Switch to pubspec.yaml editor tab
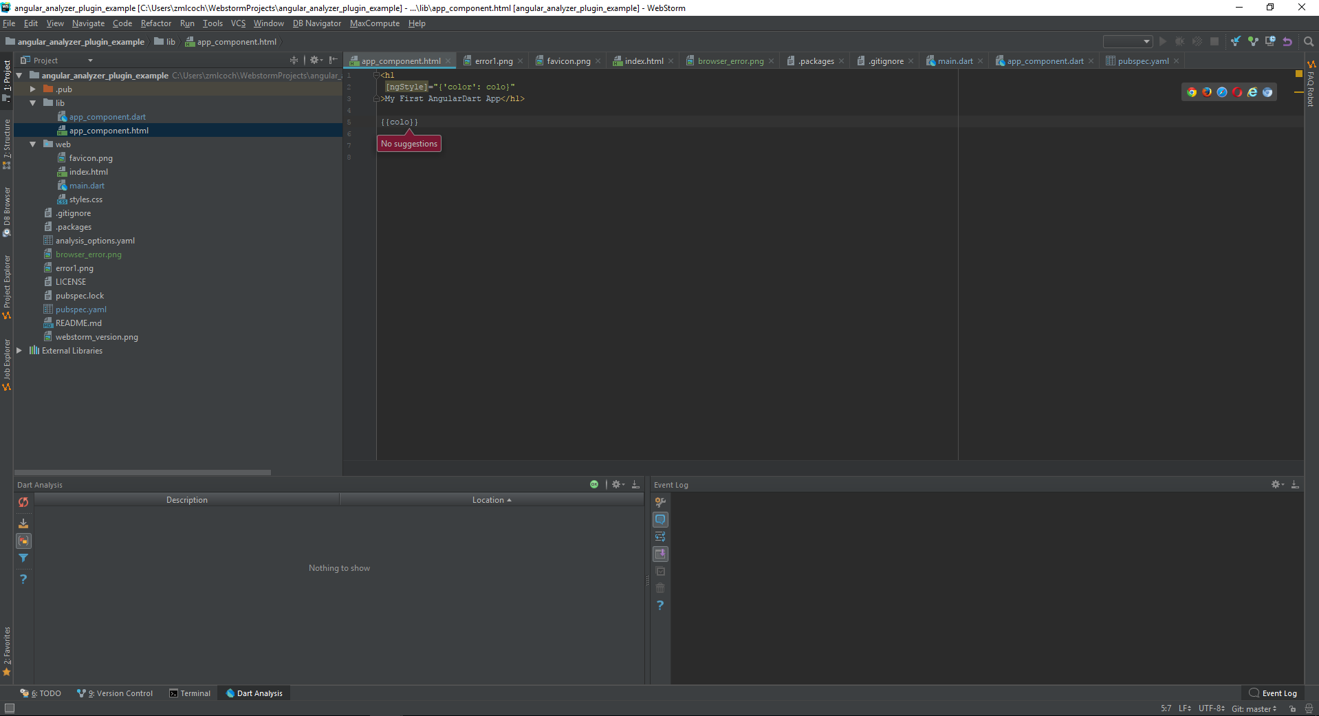The width and height of the screenshot is (1319, 716). (x=1142, y=61)
